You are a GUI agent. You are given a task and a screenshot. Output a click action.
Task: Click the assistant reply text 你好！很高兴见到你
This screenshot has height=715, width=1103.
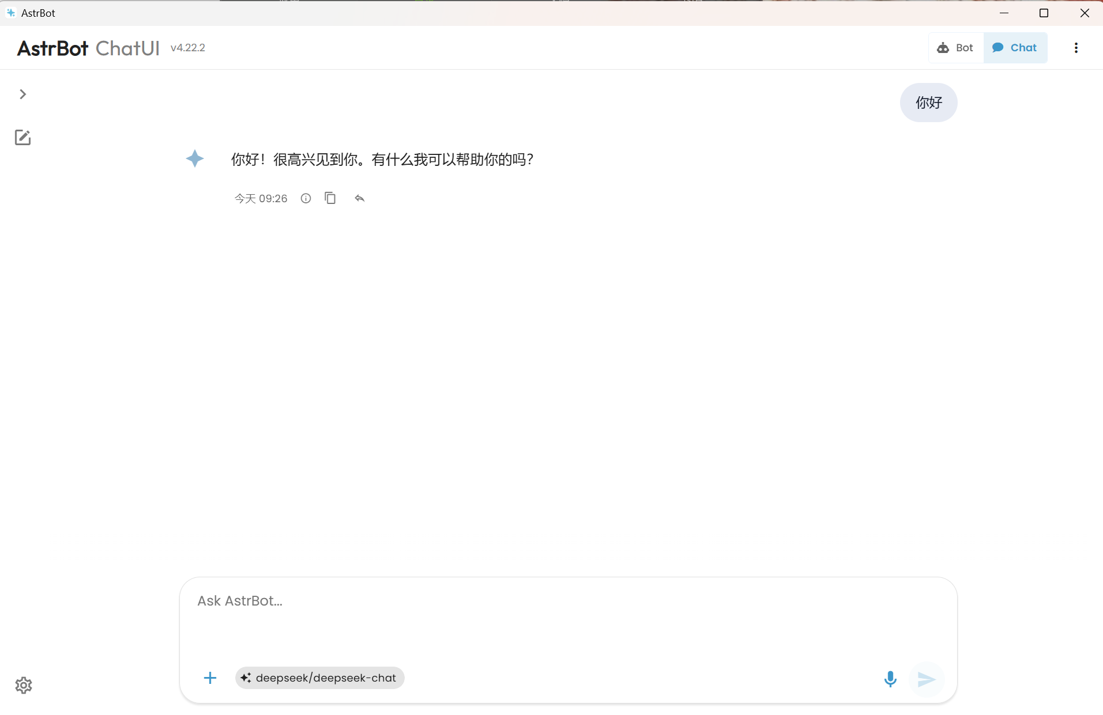pyautogui.click(x=382, y=160)
